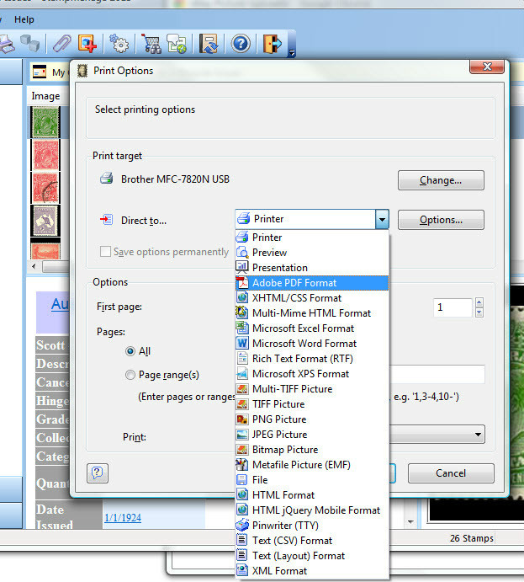Select the green stamp thumbnail
Screen dimensions: 524x582
click(45, 122)
